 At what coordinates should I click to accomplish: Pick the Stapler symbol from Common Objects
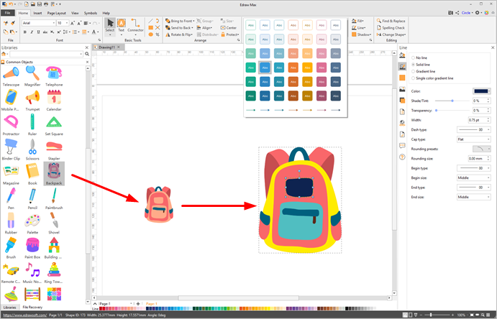coord(54,147)
